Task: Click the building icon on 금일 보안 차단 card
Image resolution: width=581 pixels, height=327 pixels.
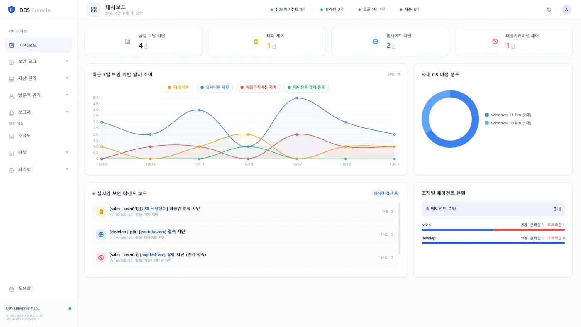Action: pyautogui.click(x=128, y=41)
